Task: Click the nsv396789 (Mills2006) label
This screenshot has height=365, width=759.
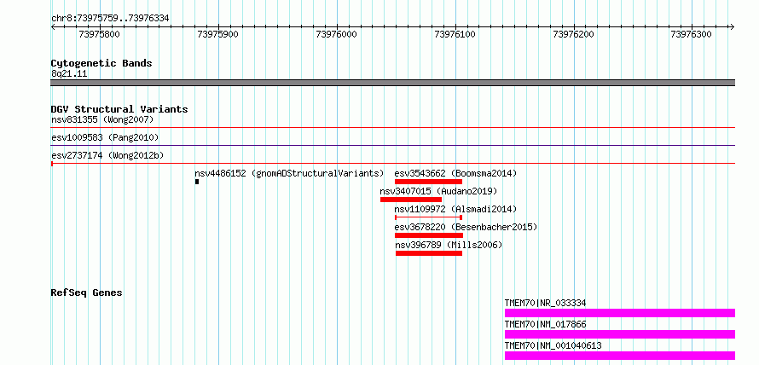Action: [x=449, y=245]
